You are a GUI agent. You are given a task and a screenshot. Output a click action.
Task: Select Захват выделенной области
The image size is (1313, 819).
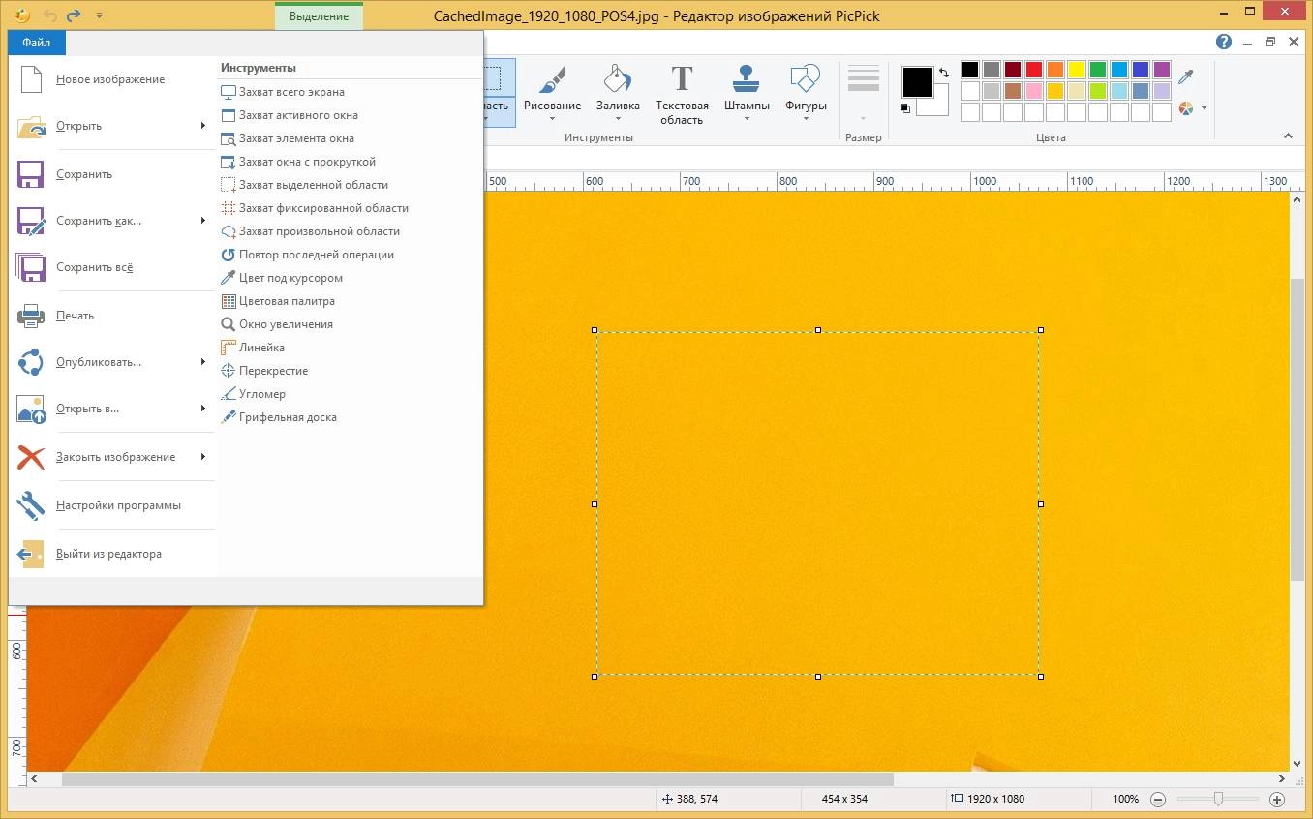304,185
